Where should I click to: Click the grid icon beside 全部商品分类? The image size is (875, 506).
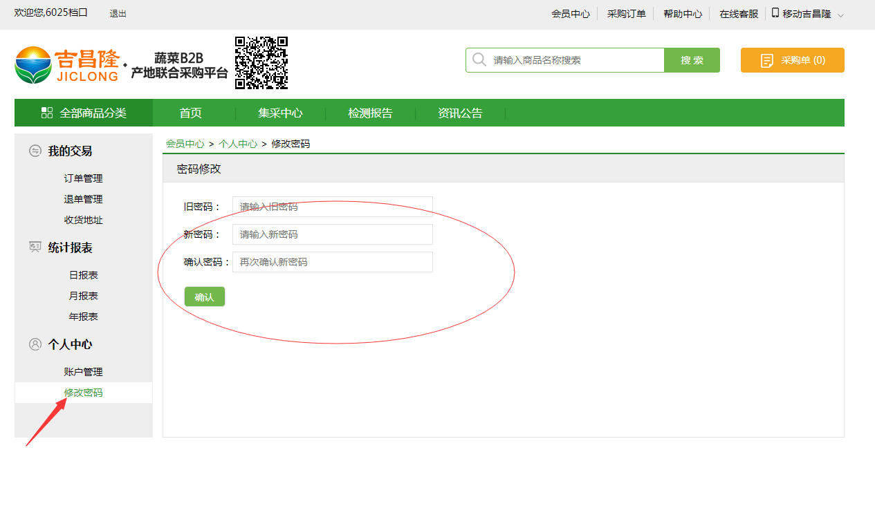tap(47, 113)
